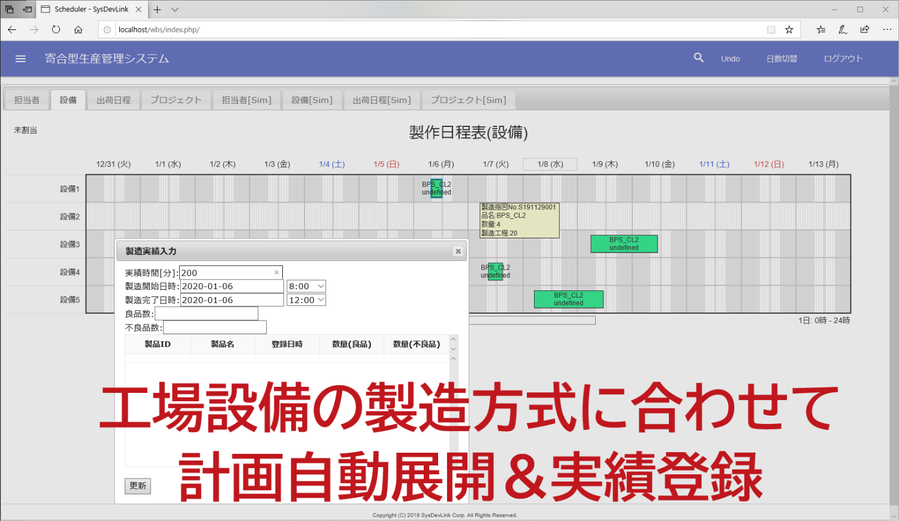899x521 pixels.
Task: Click the 良品数 input field
Action: (x=206, y=314)
